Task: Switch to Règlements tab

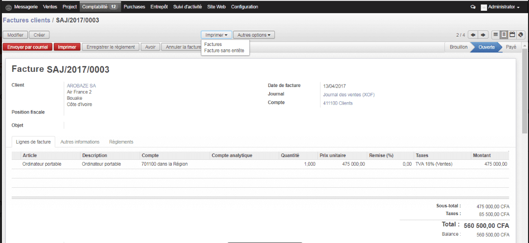Action: coord(121,142)
